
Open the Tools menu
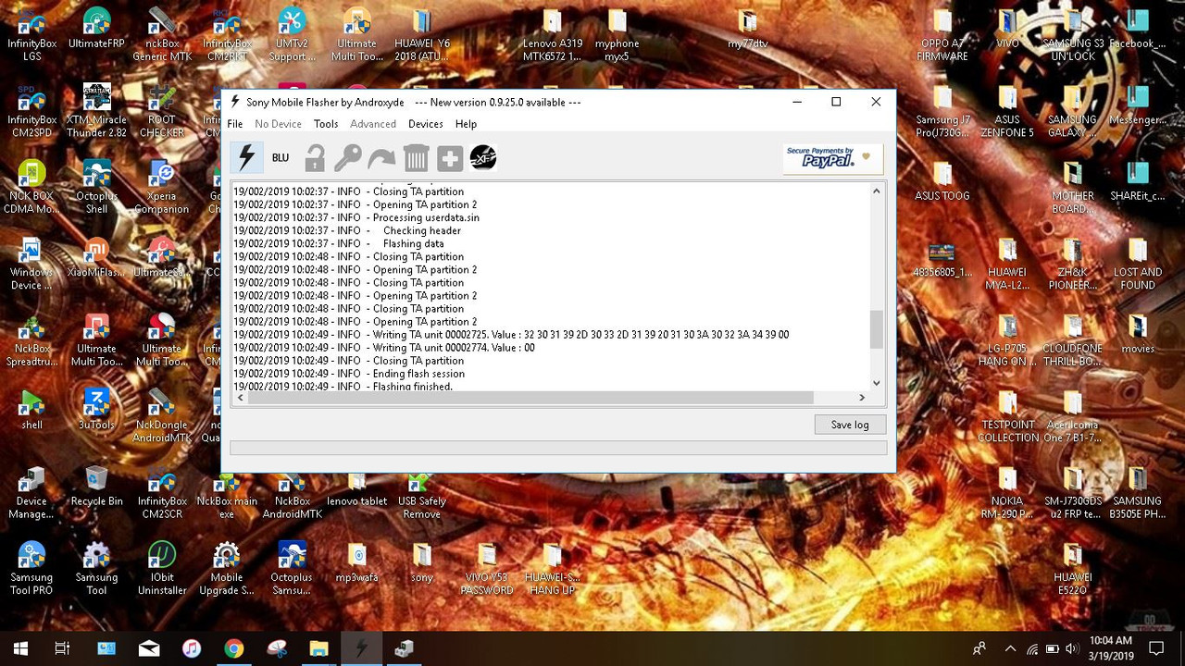[326, 124]
